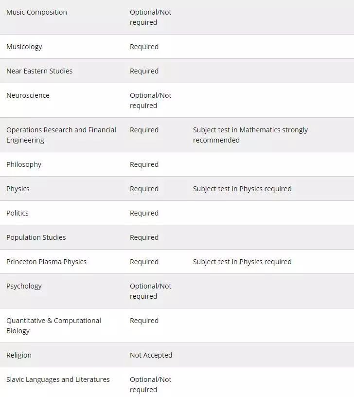
Task: Select Slavic Languages and Literatures
Action: (58, 379)
